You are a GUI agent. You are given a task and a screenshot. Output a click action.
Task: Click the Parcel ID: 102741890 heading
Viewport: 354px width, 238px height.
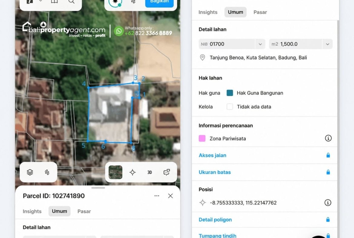tap(54, 196)
